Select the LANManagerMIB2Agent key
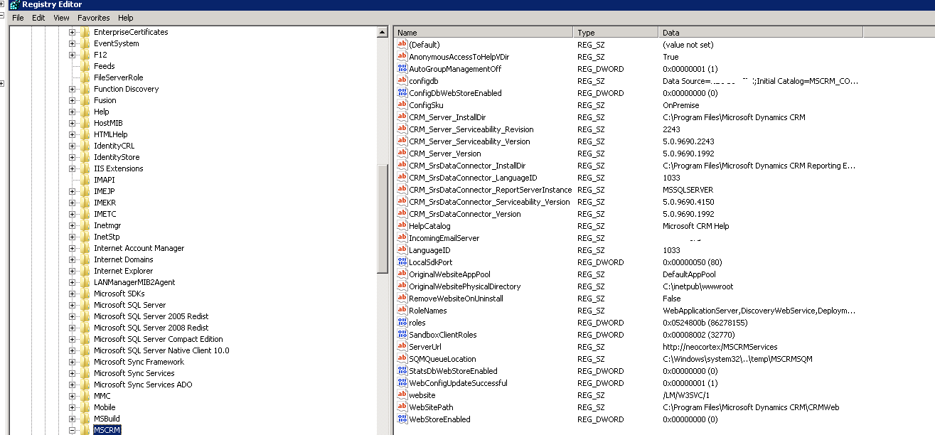 [134, 282]
